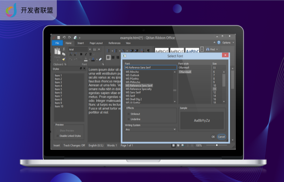Switch to the Page Layout tab
Screen dimensions: 284x182
96,43
